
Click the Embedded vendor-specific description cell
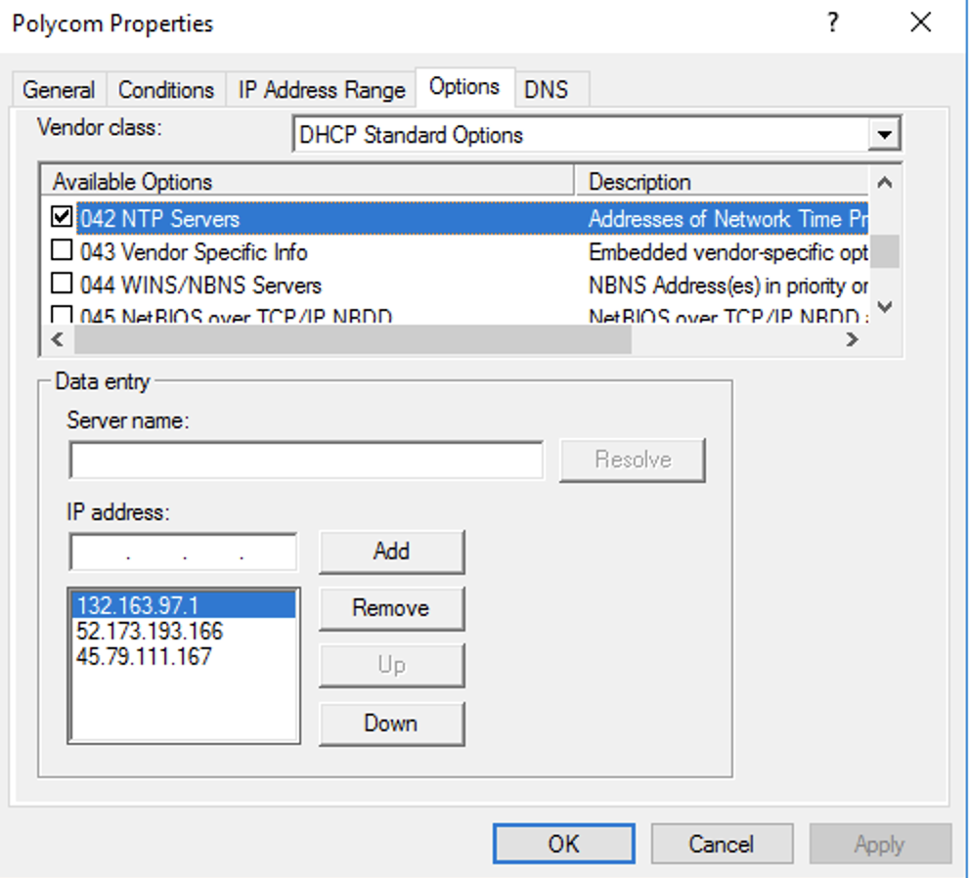727,252
